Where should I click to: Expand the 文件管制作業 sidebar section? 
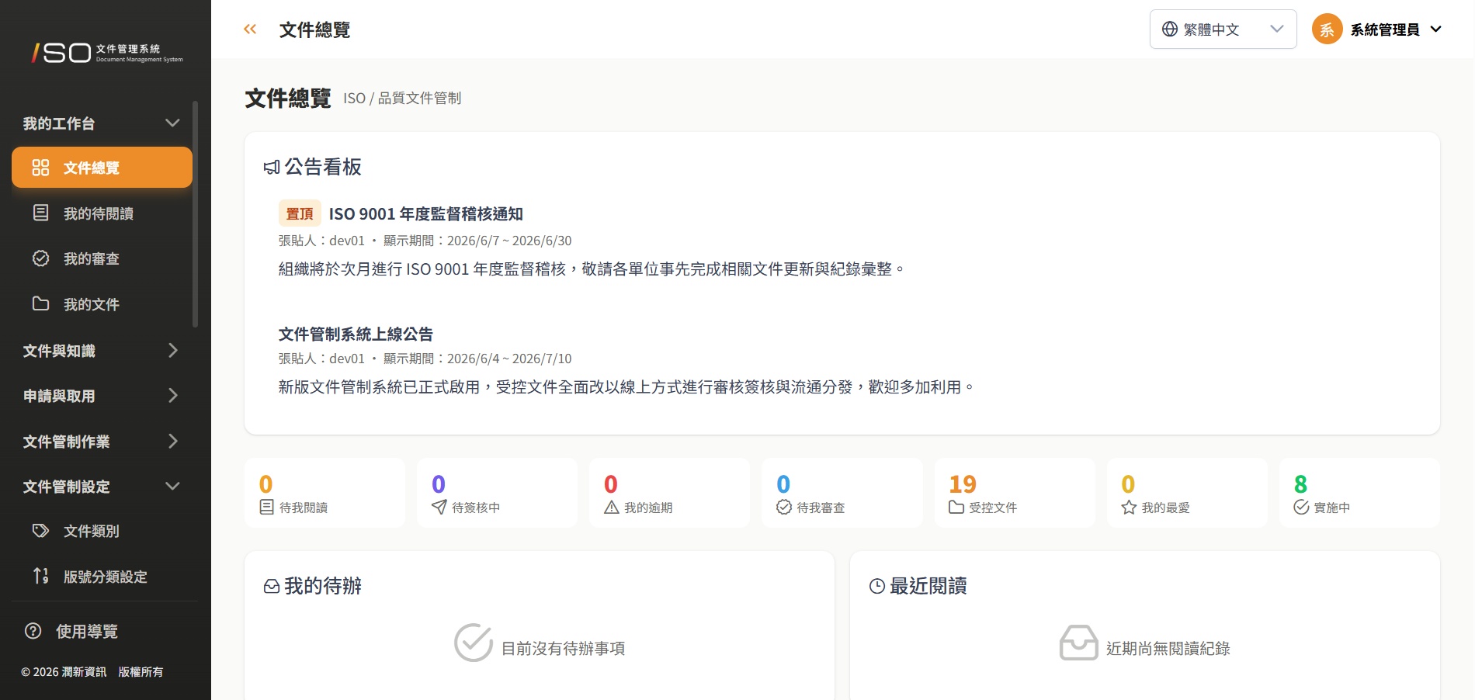[x=102, y=441]
